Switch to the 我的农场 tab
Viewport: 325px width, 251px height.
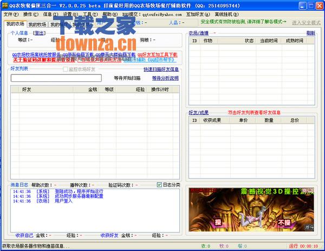pyautogui.click(x=15, y=24)
